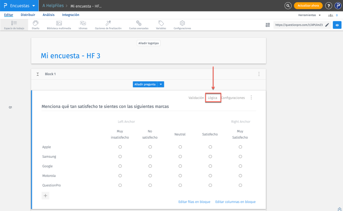Viewport: 343px width, 211px height.
Task: Open question Q1 three-dot menu
Action: (x=251, y=97)
